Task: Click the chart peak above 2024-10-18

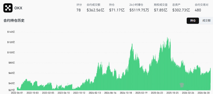Action: tap(132, 44)
